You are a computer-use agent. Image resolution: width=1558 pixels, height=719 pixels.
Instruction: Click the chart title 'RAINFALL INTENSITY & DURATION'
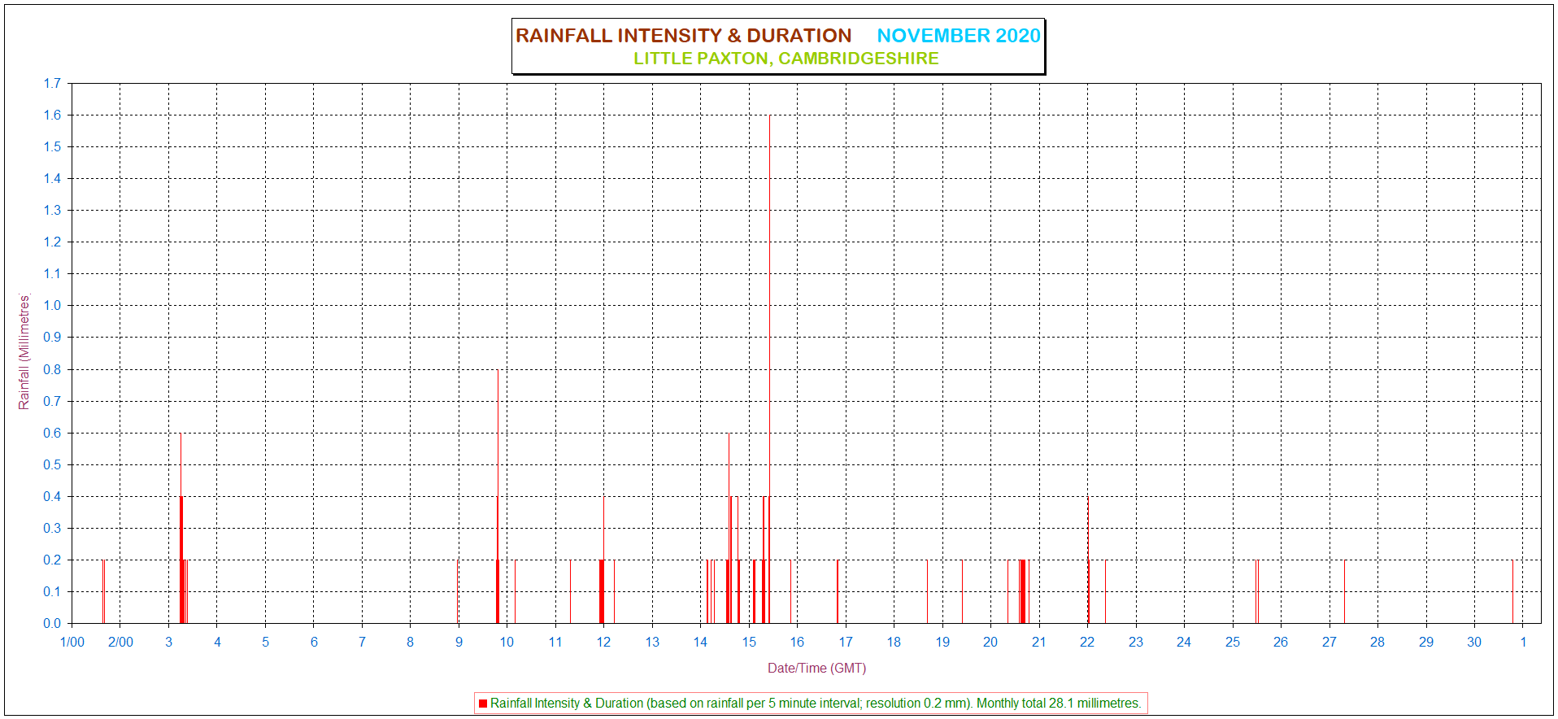[684, 36]
